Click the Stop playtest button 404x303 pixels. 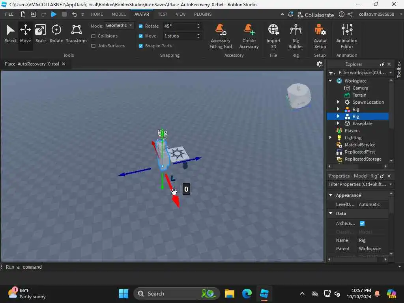pos(64,14)
